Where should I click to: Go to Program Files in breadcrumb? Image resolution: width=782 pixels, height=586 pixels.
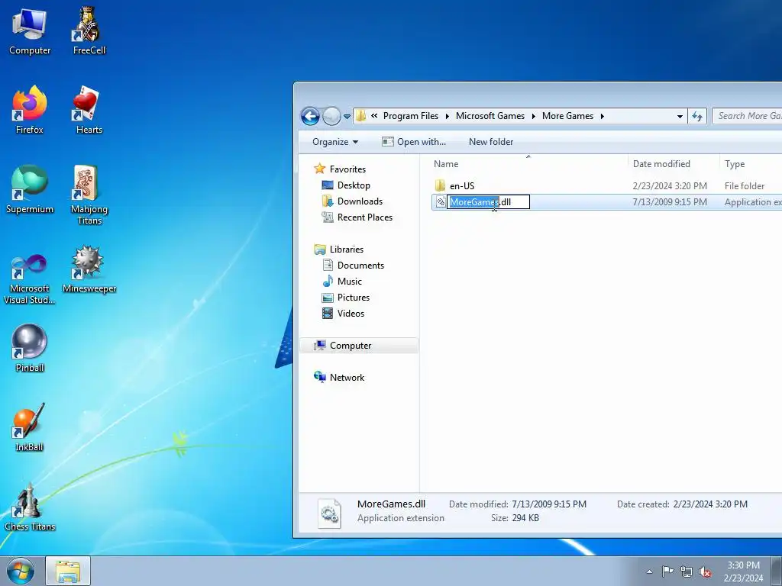[x=410, y=116]
